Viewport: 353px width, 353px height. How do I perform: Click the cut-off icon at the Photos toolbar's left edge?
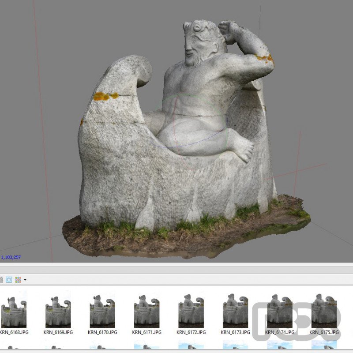click(x=2, y=280)
